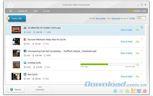Show Raccoon Mechanic video in folder
153x96 pixels.
126,41
